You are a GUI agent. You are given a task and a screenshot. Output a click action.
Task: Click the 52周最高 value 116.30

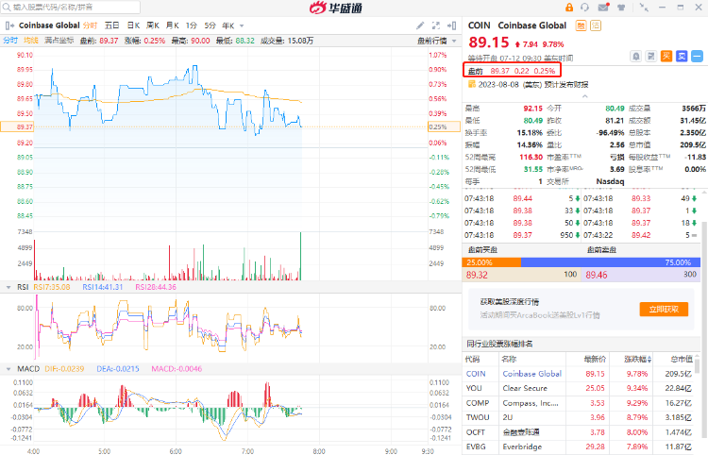[531, 157]
